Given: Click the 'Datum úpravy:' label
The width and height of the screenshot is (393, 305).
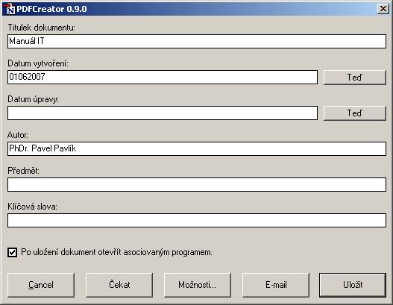Looking at the screenshot, I should tap(33, 99).
